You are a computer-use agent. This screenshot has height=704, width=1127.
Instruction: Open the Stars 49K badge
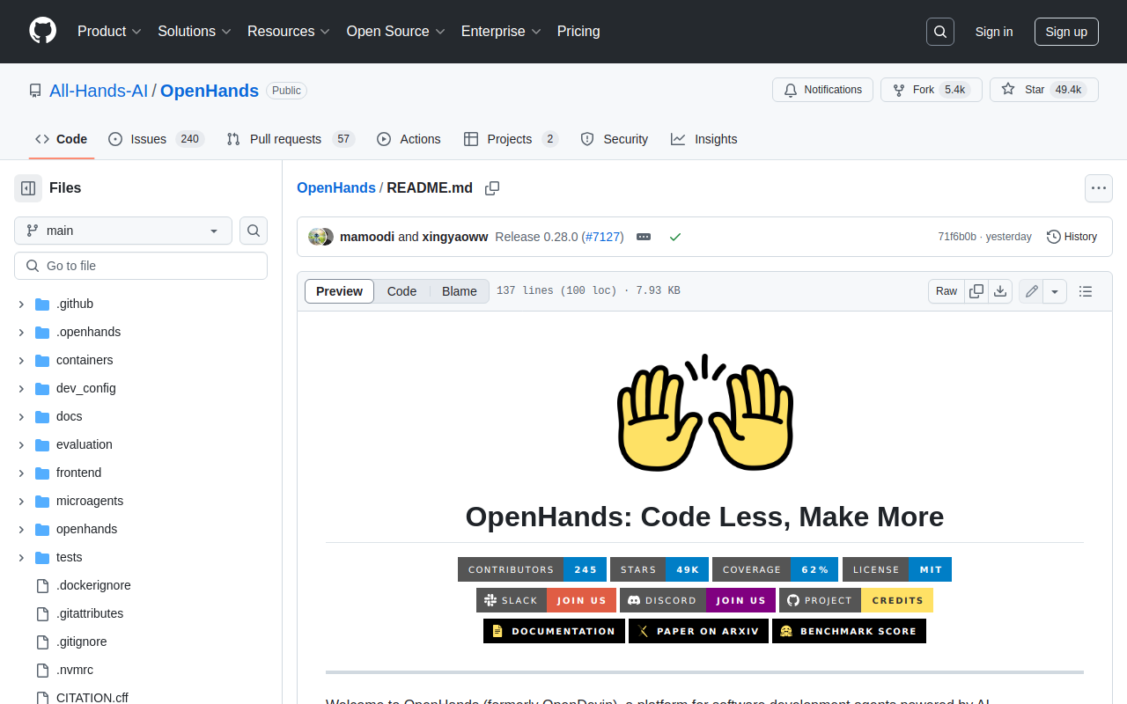click(x=659, y=569)
